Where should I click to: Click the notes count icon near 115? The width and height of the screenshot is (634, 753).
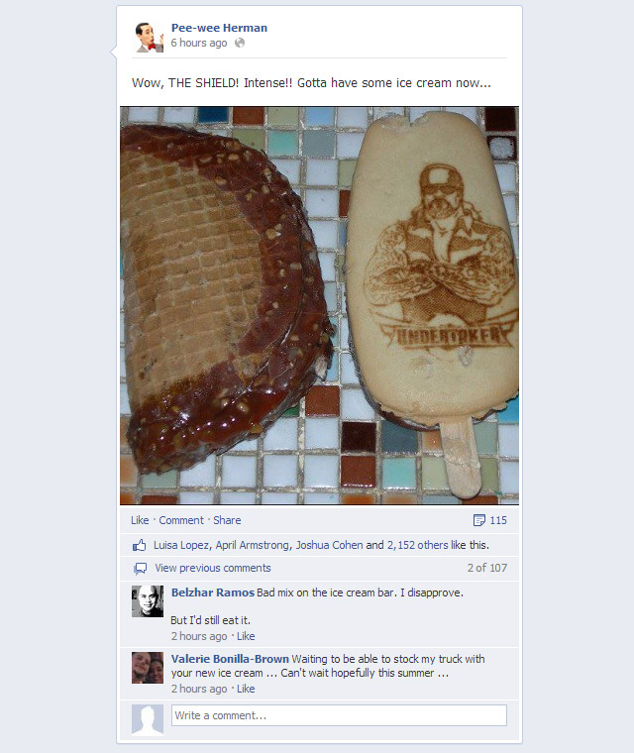click(x=478, y=520)
